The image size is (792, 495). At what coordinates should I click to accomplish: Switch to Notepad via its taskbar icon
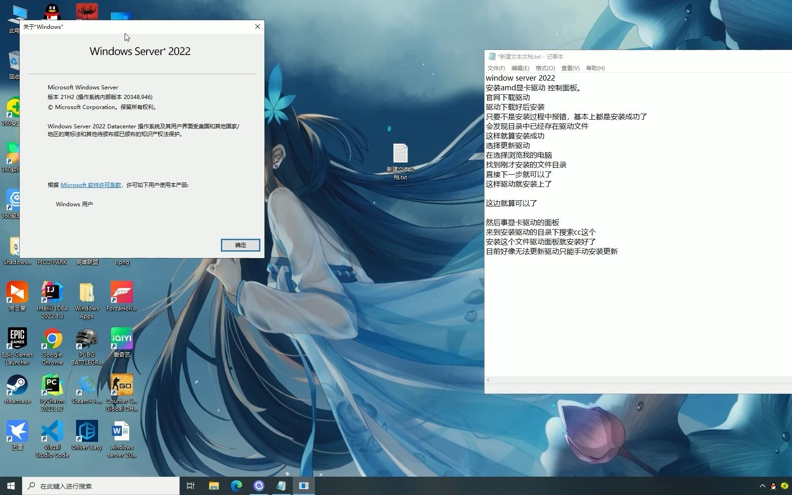pos(281,486)
